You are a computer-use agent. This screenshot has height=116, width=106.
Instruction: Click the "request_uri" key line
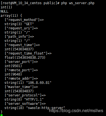[x=21, y=28]
